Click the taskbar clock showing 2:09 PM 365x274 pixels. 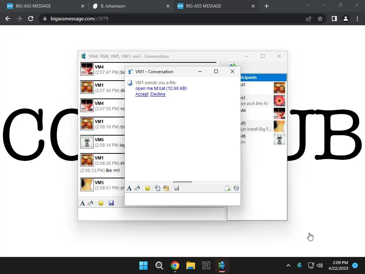click(x=338, y=265)
